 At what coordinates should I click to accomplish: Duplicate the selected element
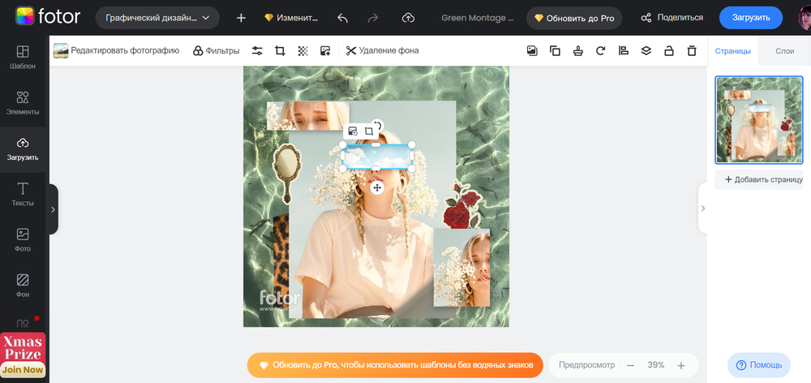(x=556, y=51)
